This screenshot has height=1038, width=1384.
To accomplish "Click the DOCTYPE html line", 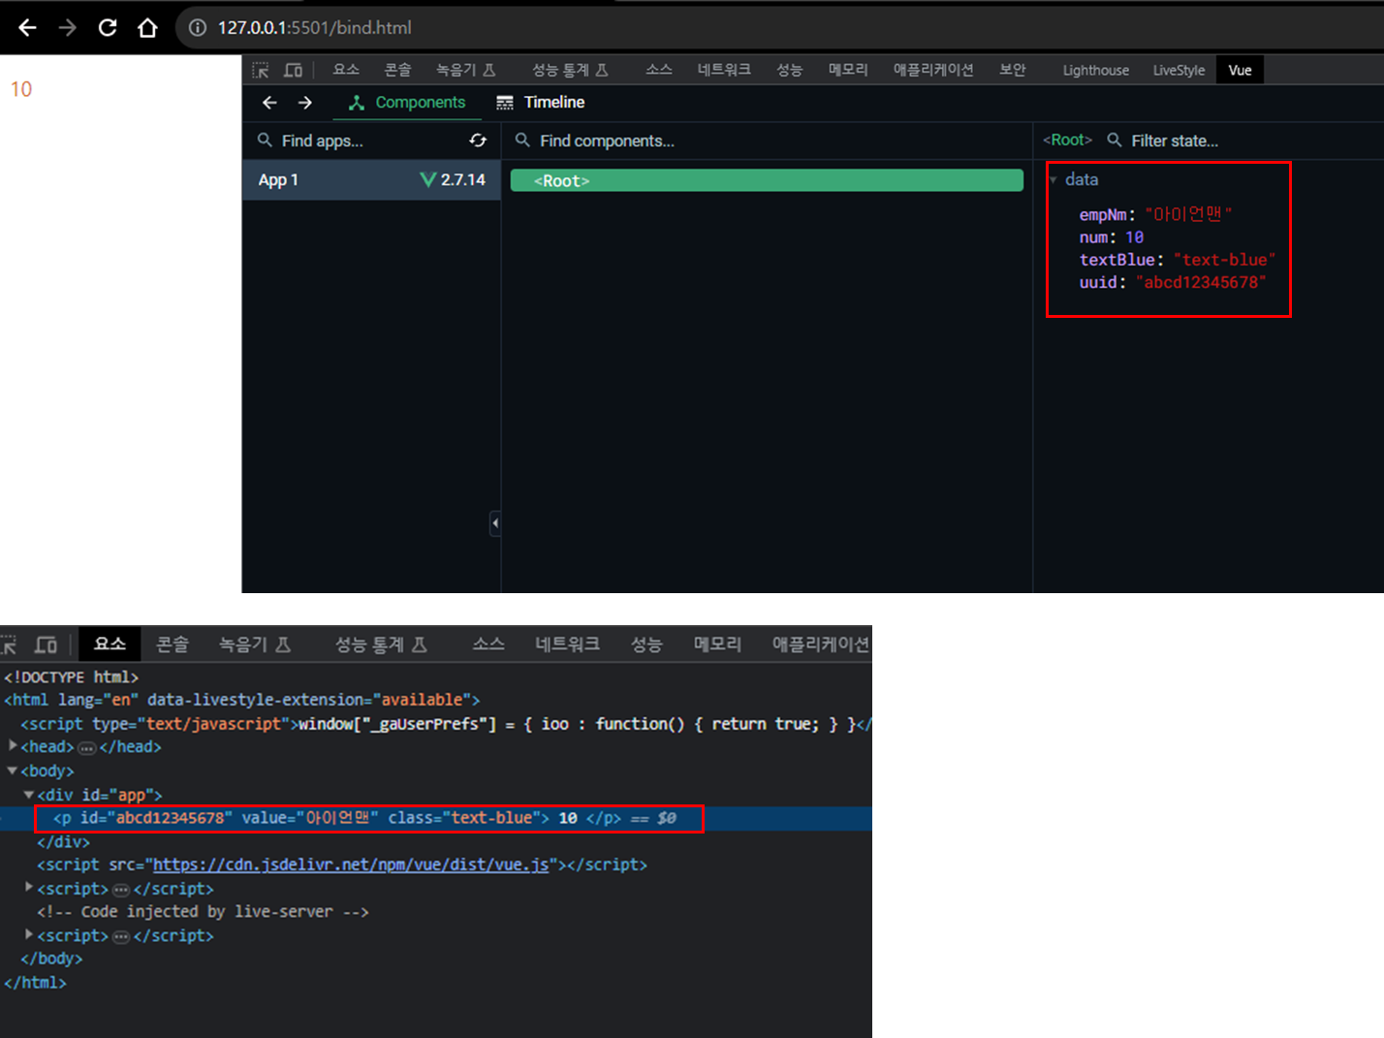I will pyautogui.click(x=71, y=676).
